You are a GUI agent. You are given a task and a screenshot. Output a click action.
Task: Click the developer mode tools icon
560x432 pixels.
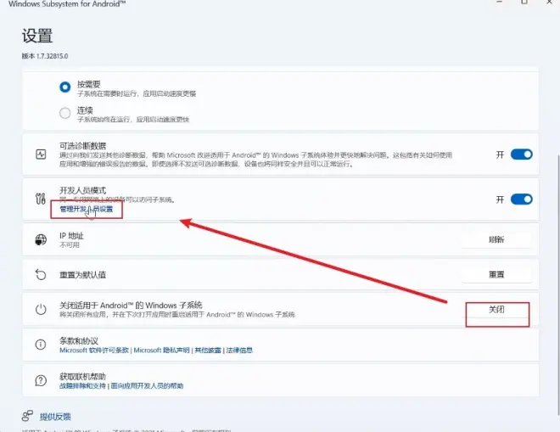pos(41,199)
